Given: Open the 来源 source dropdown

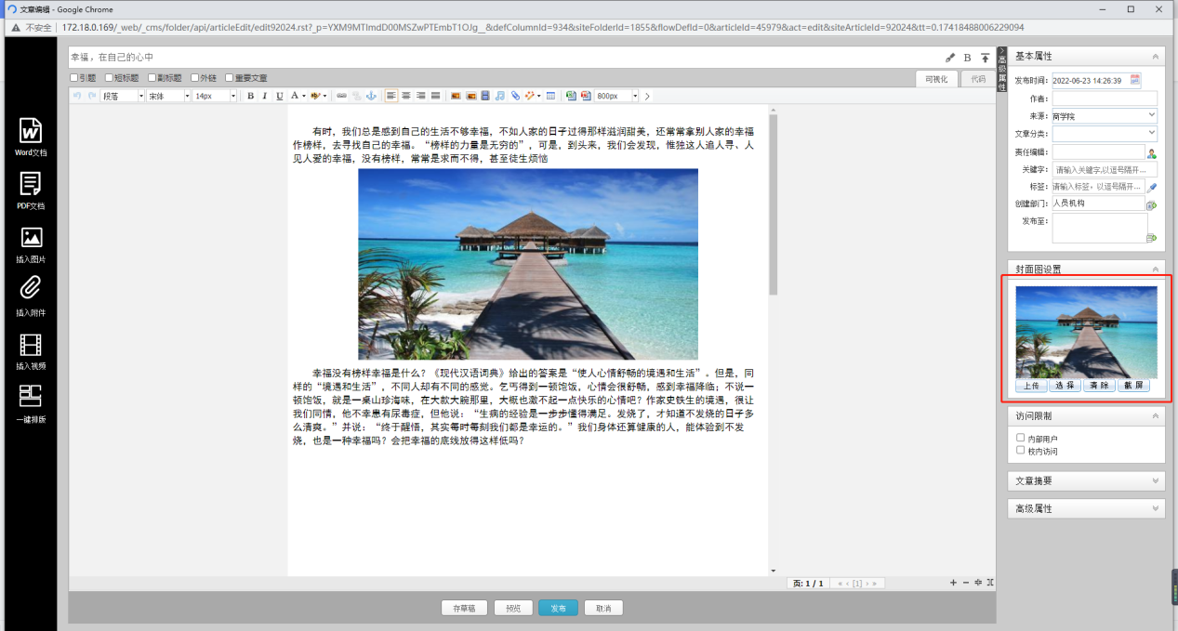Looking at the screenshot, I should click(1105, 116).
